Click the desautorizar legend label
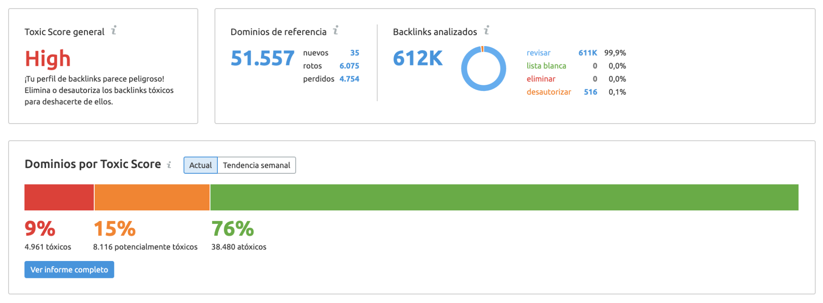823x303 pixels. pos(549,92)
